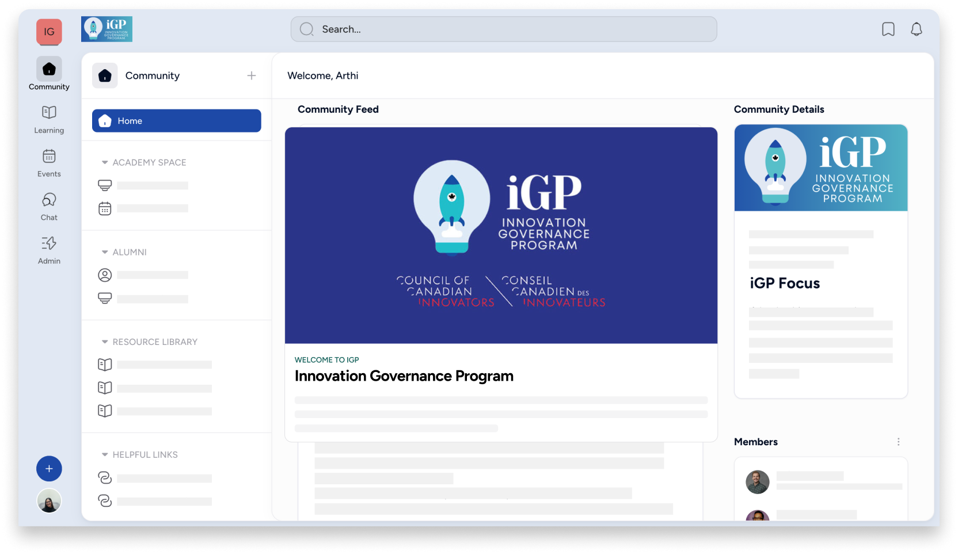Click the WELCOME TO IGP label
The height and width of the screenshot is (554, 958).
[327, 360]
